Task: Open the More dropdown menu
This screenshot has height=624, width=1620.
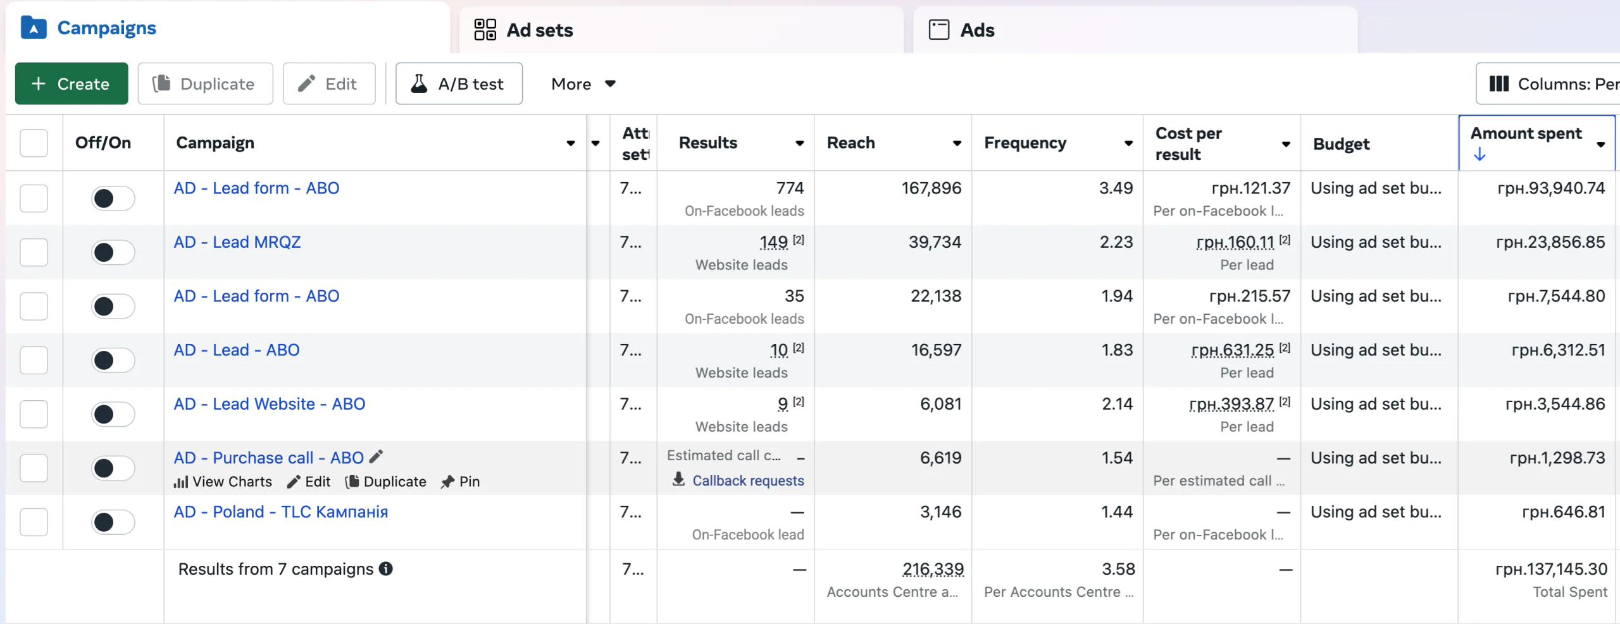Action: point(583,84)
